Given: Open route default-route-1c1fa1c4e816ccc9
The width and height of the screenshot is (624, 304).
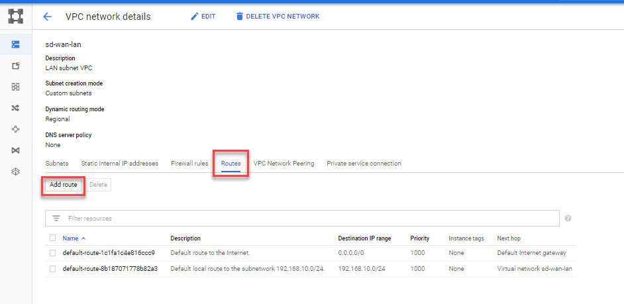Looking at the screenshot, I should click(x=109, y=252).
